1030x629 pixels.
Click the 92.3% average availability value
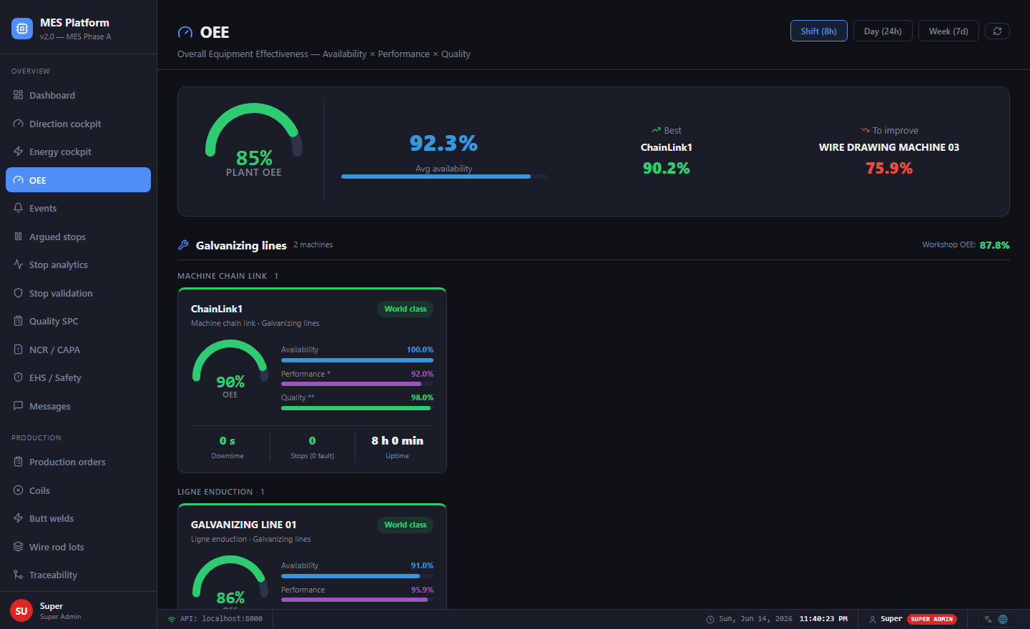click(443, 143)
